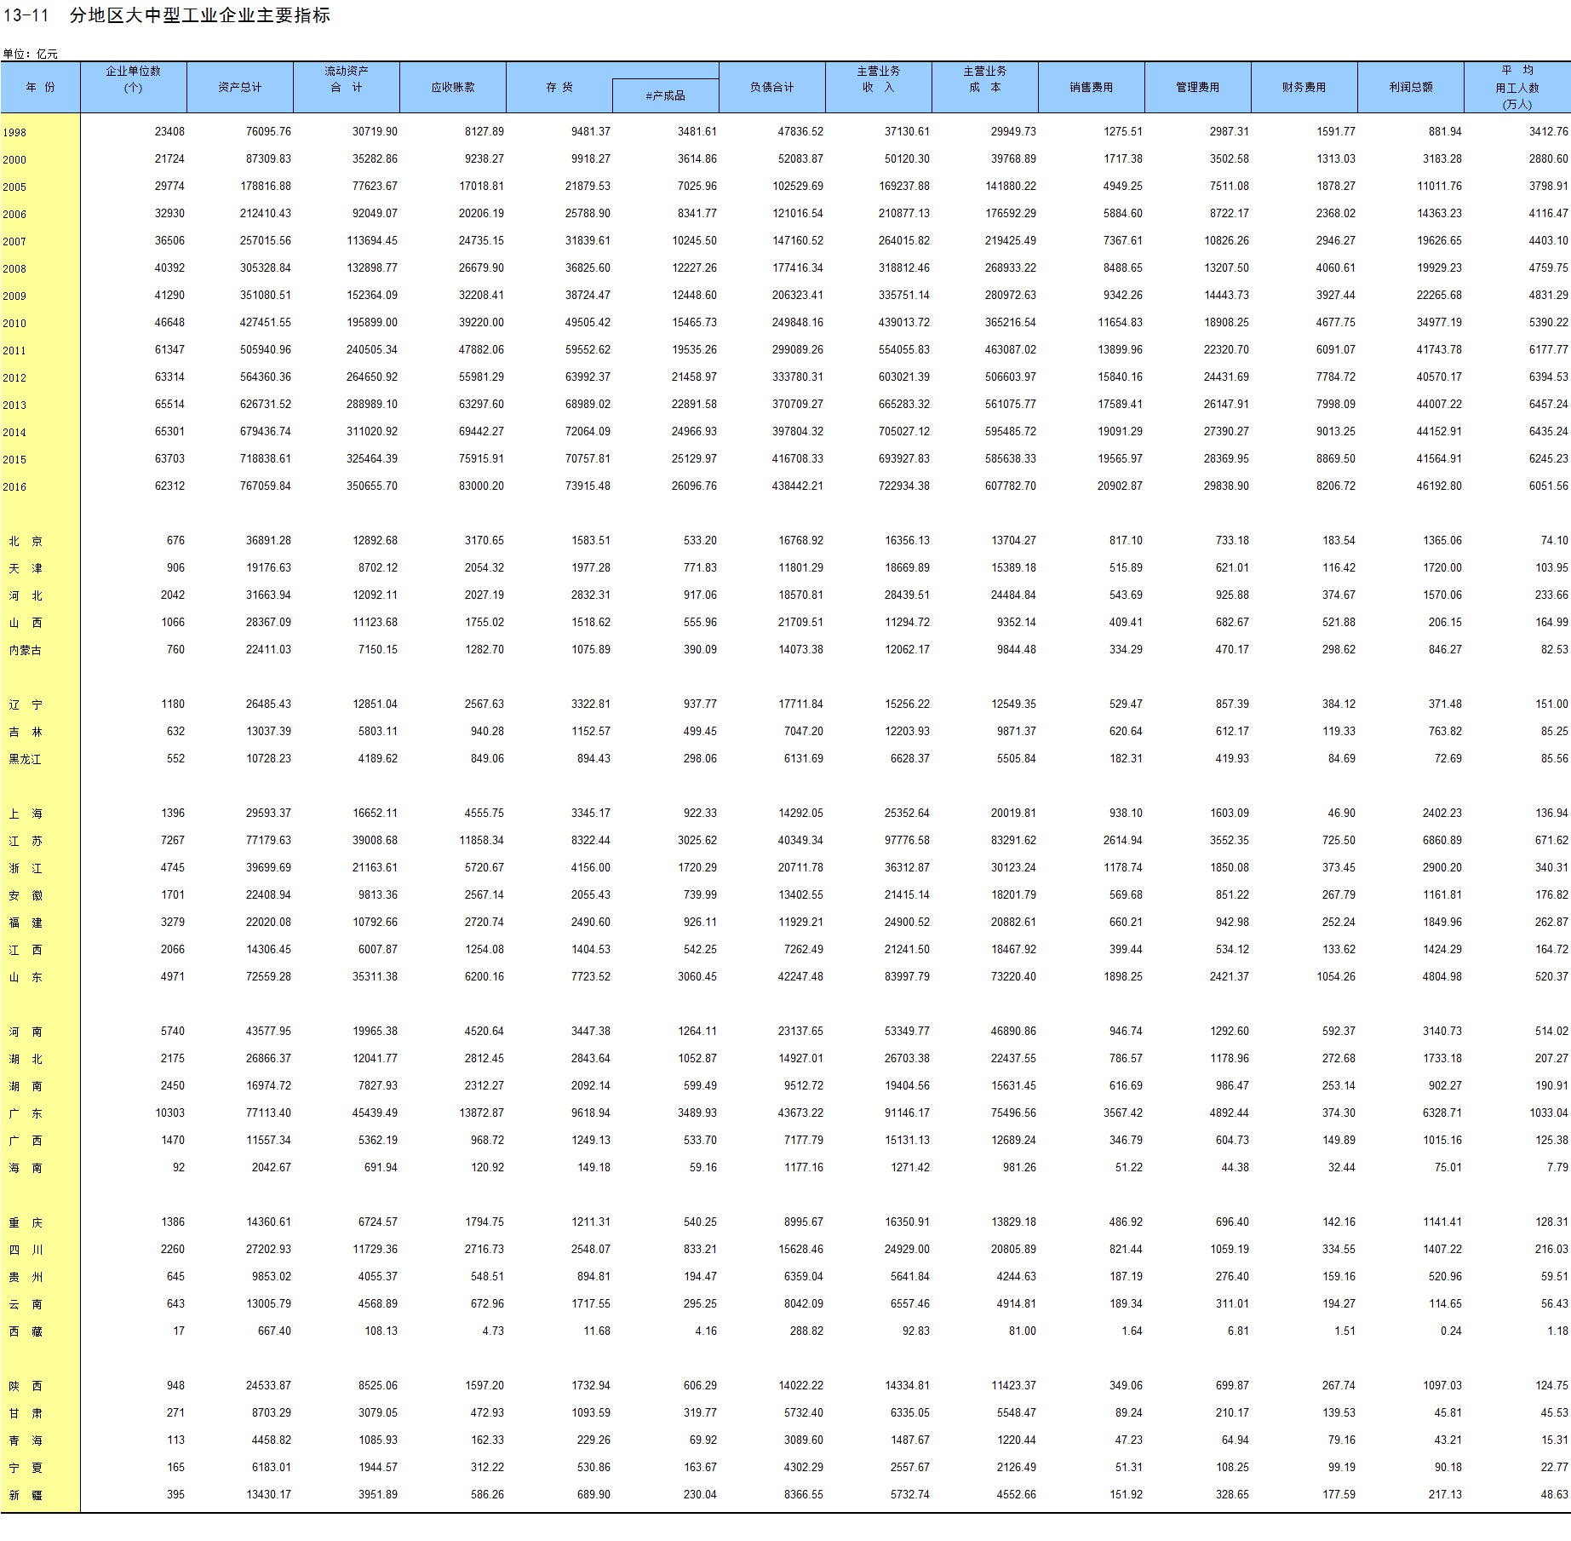The image size is (1571, 1541).
Task: Select the 销售费用 column header
Action: coord(1091,87)
